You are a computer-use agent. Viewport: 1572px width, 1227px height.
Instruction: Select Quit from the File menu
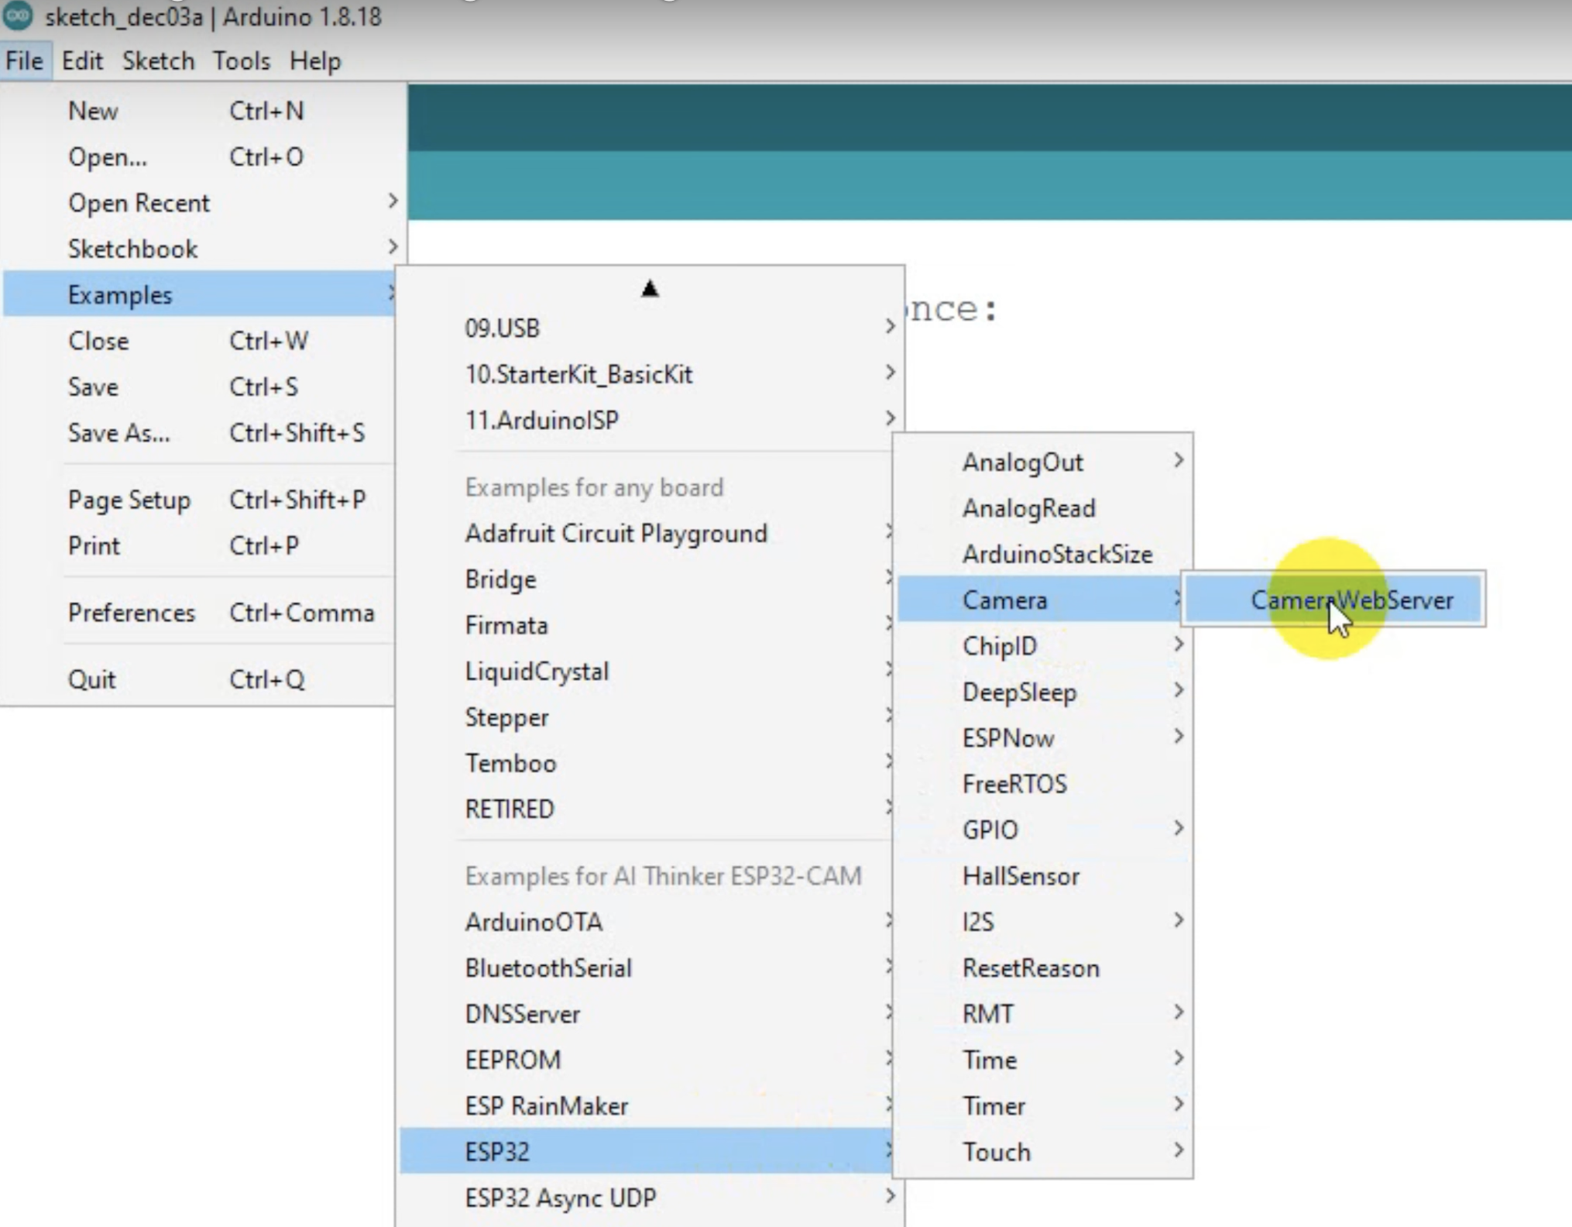click(92, 679)
